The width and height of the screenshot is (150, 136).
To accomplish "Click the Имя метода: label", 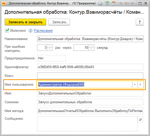I will [15, 111].
